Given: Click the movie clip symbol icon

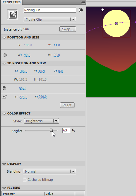Looking at the screenshot, I should pyautogui.click(x=12, y=15).
